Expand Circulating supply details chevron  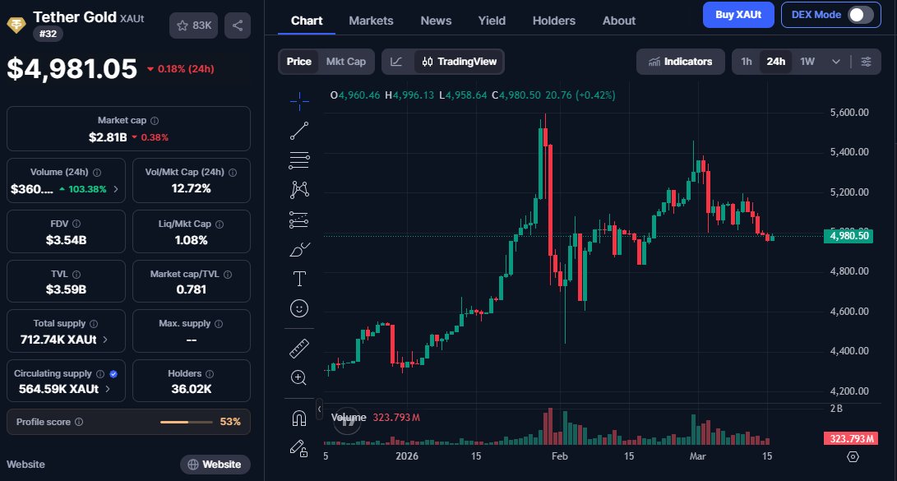[108, 389]
